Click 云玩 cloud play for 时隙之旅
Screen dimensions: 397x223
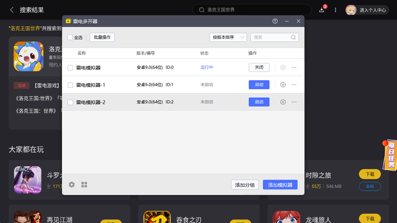coord(370,186)
